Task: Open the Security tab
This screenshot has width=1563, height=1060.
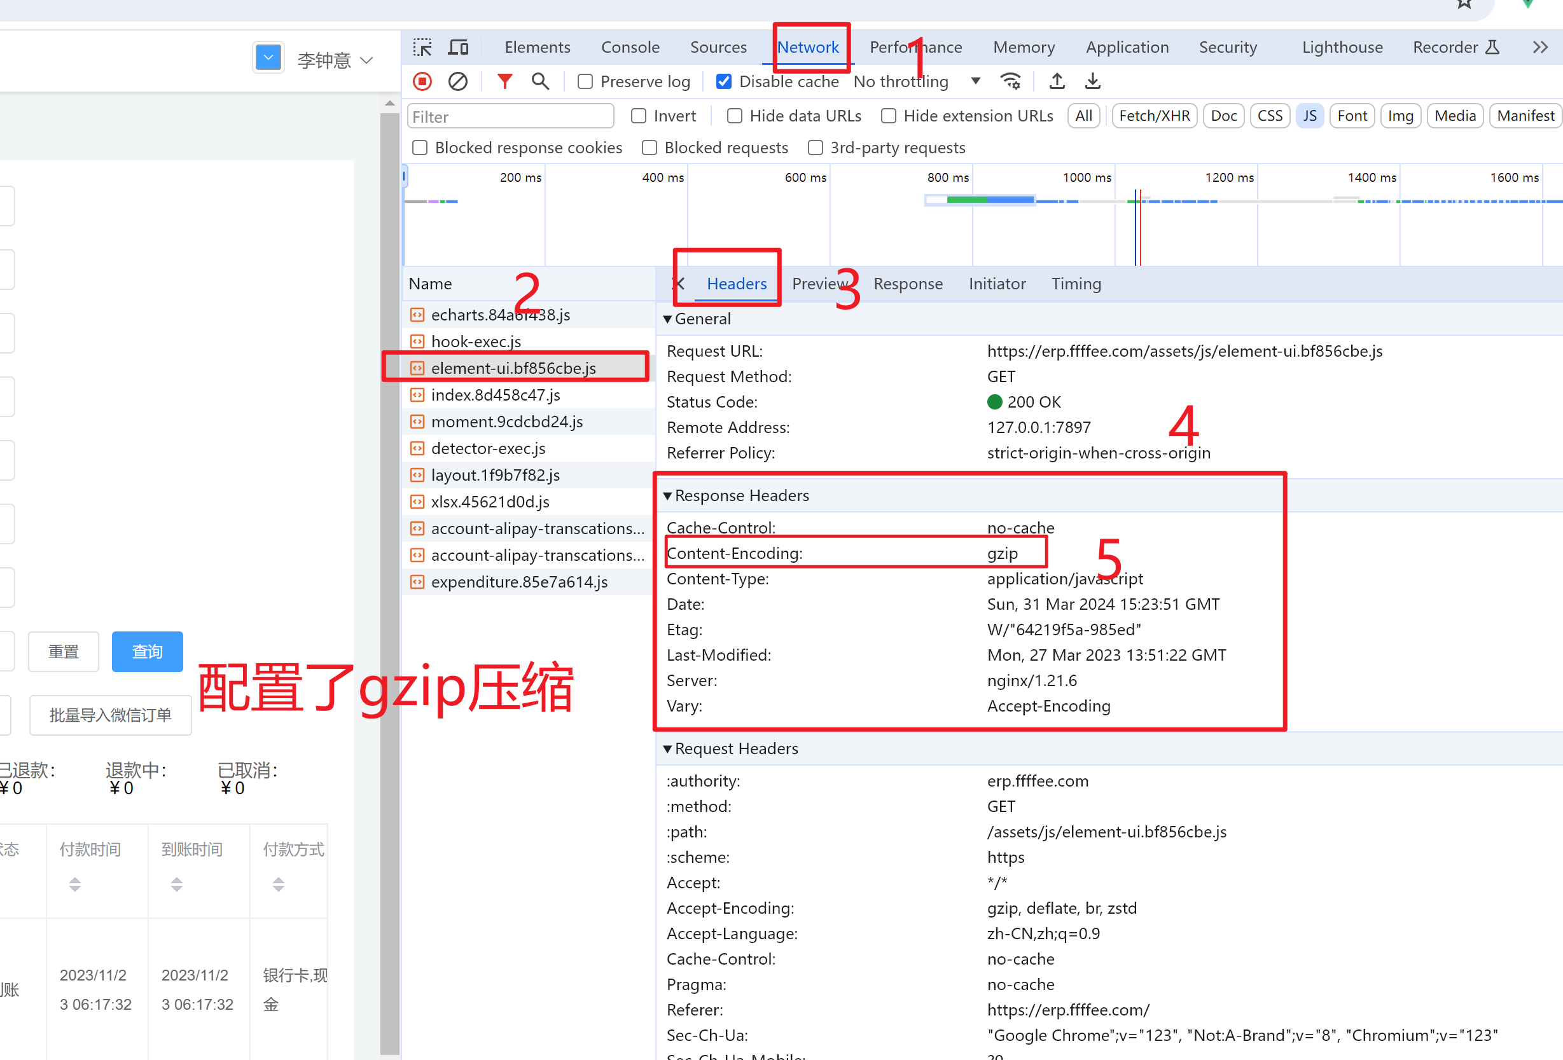Action: click(x=1227, y=47)
